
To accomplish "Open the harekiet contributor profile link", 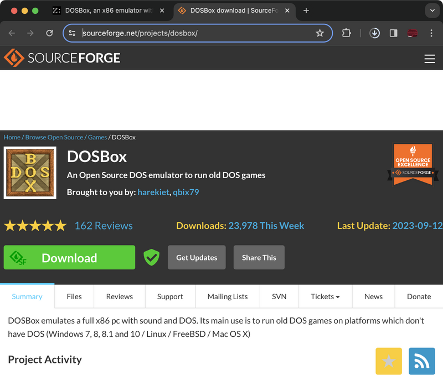I will [x=152, y=192].
